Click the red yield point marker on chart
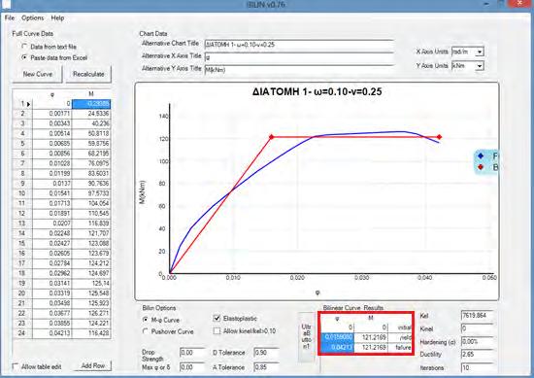 coord(272,137)
